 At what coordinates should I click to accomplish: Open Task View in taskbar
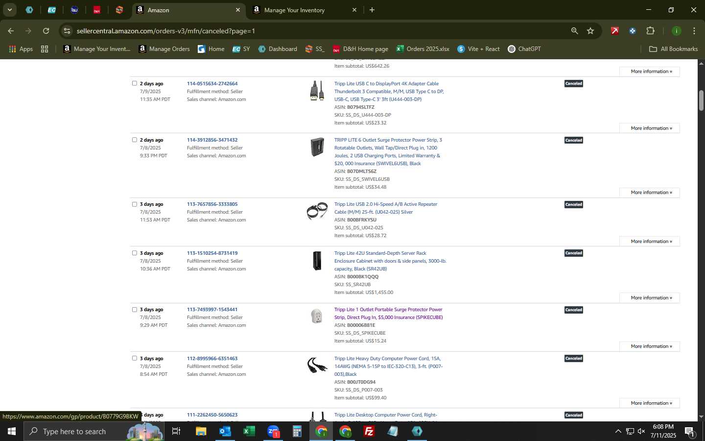pyautogui.click(x=176, y=431)
